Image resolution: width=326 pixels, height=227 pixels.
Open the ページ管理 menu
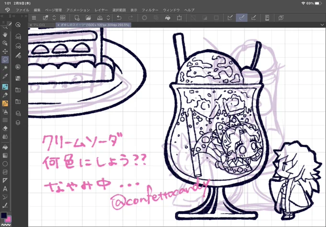pyautogui.click(x=53, y=10)
